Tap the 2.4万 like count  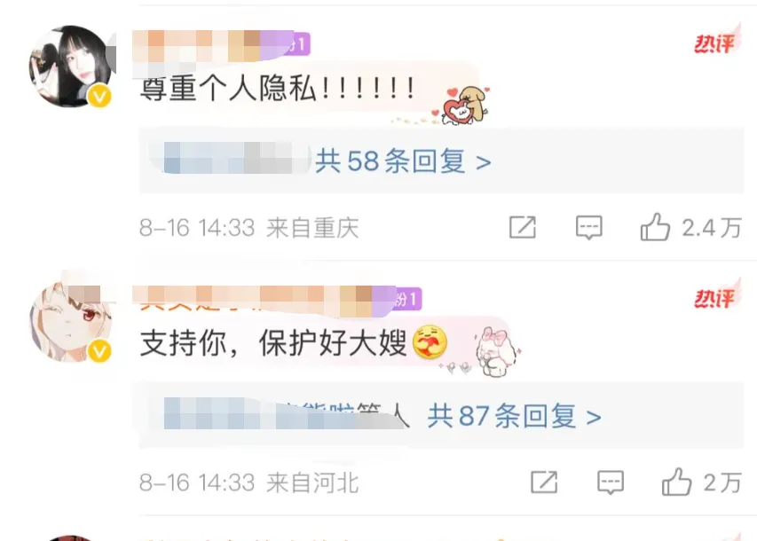click(x=712, y=228)
